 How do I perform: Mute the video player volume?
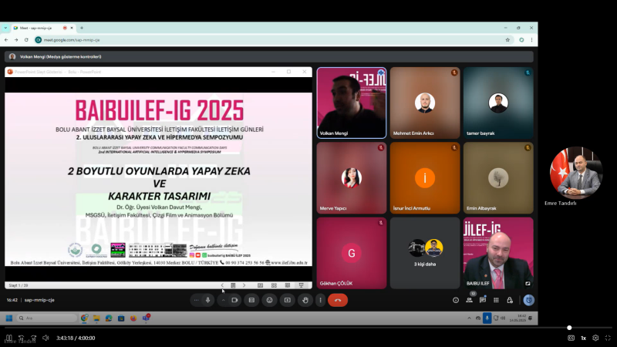pyautogui.click(x=46, y=338)
